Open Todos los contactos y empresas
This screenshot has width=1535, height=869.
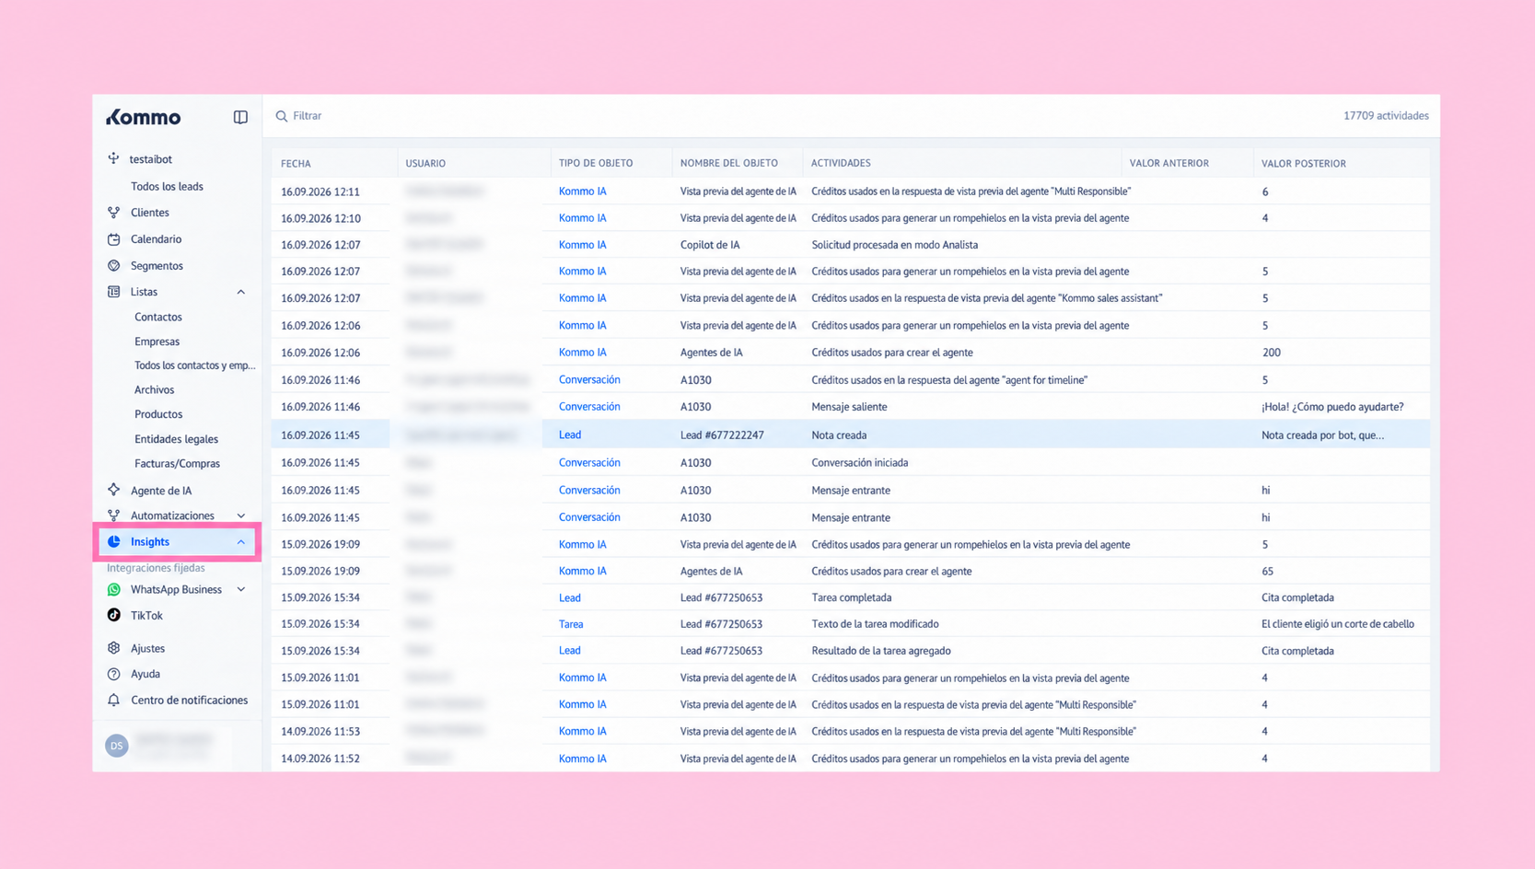(195, 365)
